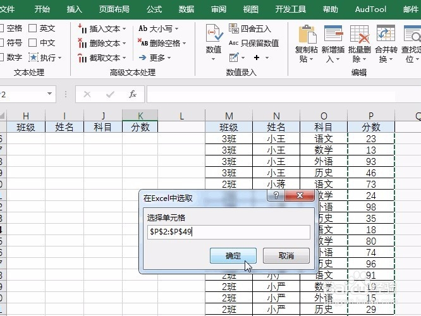This screenshot has width=421, height=316.
Task: Click header cell 分数 in column K
Action: [x=140, y=127]
